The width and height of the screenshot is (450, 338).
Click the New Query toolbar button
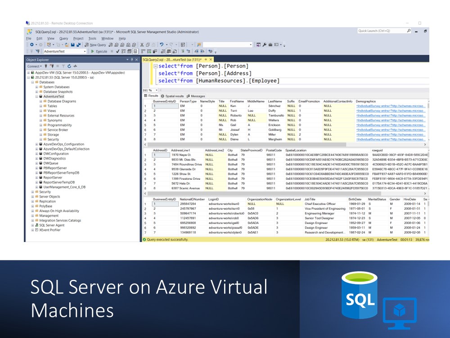pyautogui.click(x=95, y=45)
